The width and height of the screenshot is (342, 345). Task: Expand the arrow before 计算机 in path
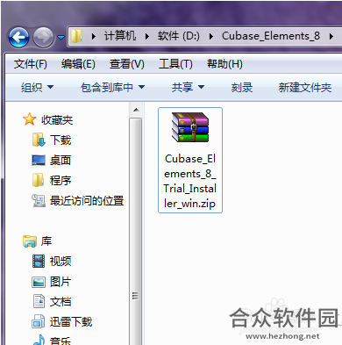tap(94, 37)
